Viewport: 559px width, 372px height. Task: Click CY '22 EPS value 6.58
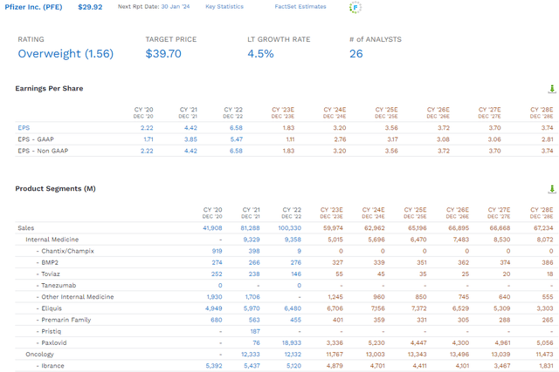pyautogui.click(x=236, y=128)
